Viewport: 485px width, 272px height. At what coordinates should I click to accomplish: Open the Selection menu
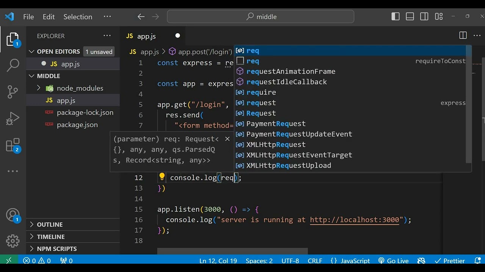(x=78, y=17)
